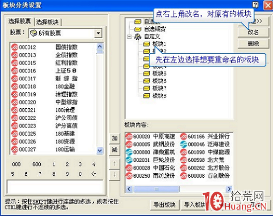The image size is (273, 216).
Task: Select 板块7 in the tree
Action: tap(159, 88)
